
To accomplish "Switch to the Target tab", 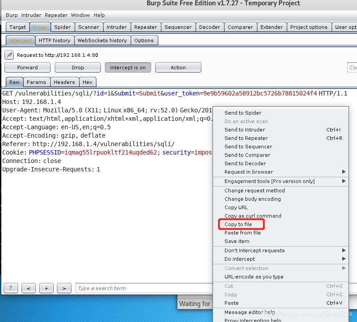I will [17, 27].
